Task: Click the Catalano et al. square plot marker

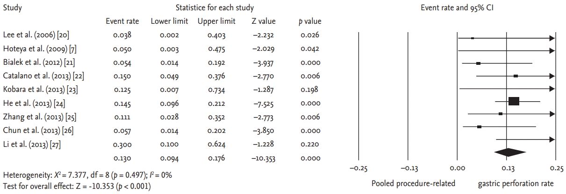Action: click(x=516, y=76)
